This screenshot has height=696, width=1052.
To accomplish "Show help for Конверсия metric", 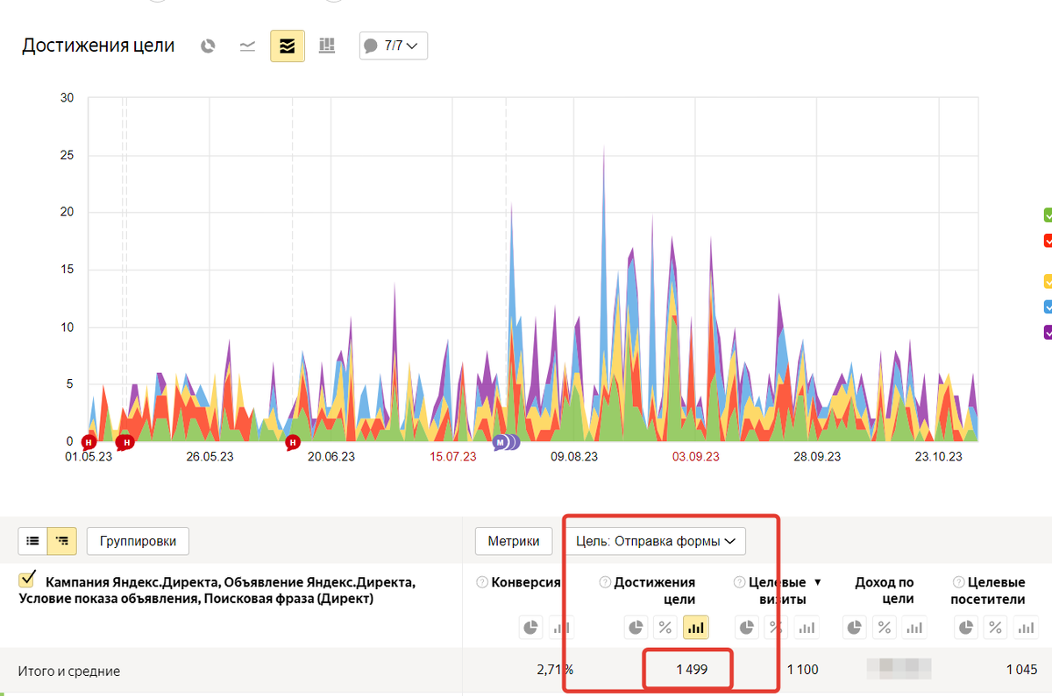I will [482, 582].
